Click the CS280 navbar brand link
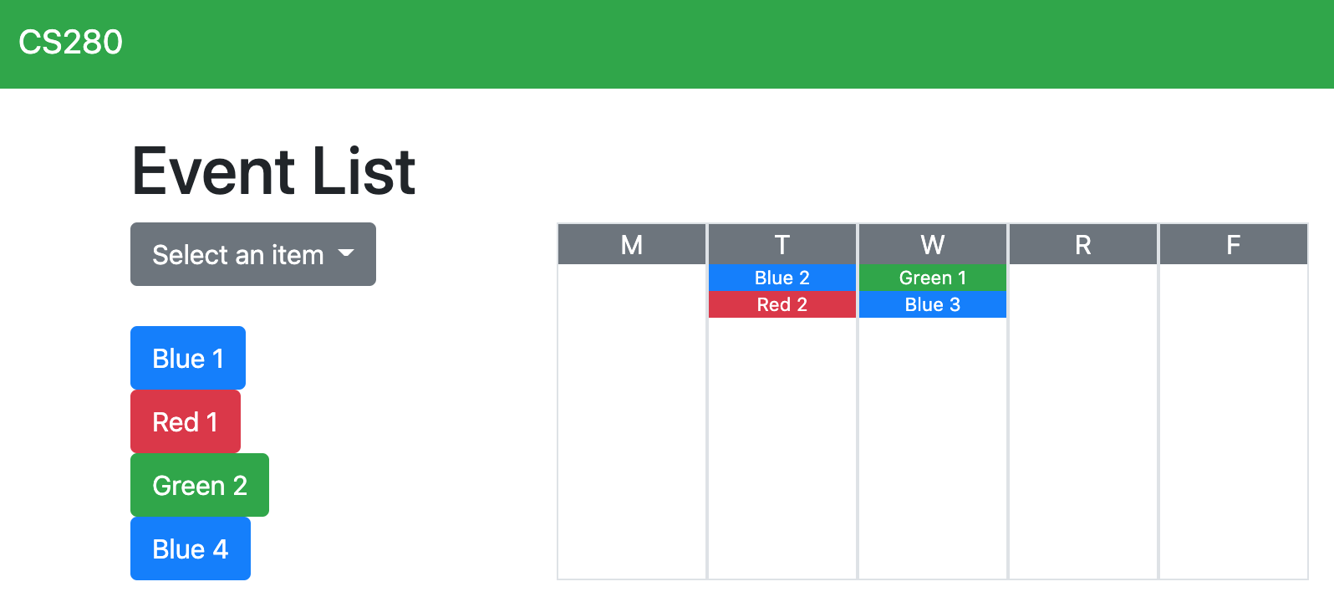The height and width of the screenshot is (597, 1334). (x=71, y=43)
